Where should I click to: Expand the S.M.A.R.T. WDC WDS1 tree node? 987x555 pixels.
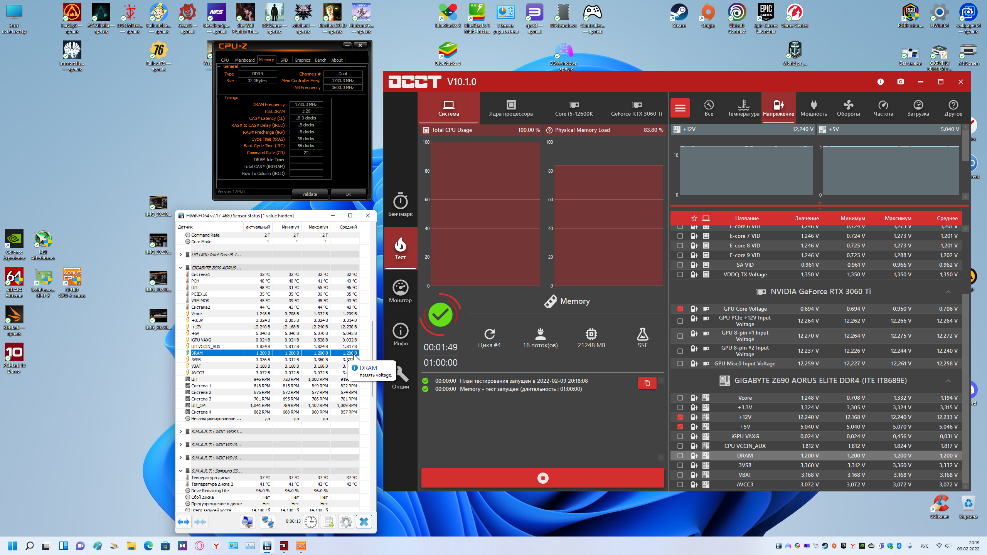pyautogui.click(x=180, y=432)
